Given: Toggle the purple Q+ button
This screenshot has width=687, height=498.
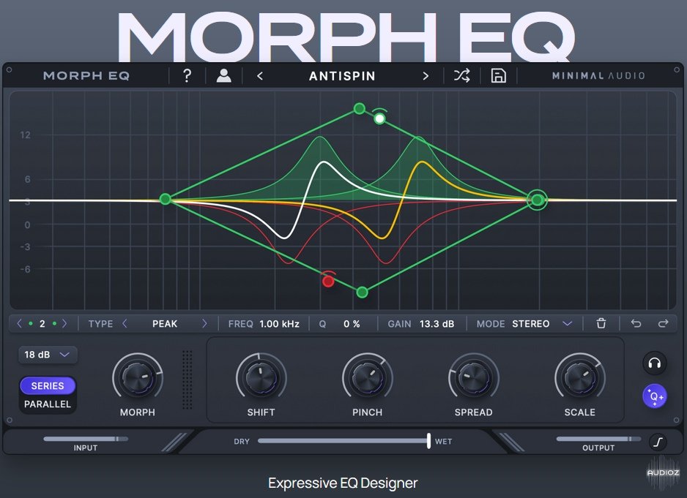Looking at the screenshot, I should pos(654,396).
